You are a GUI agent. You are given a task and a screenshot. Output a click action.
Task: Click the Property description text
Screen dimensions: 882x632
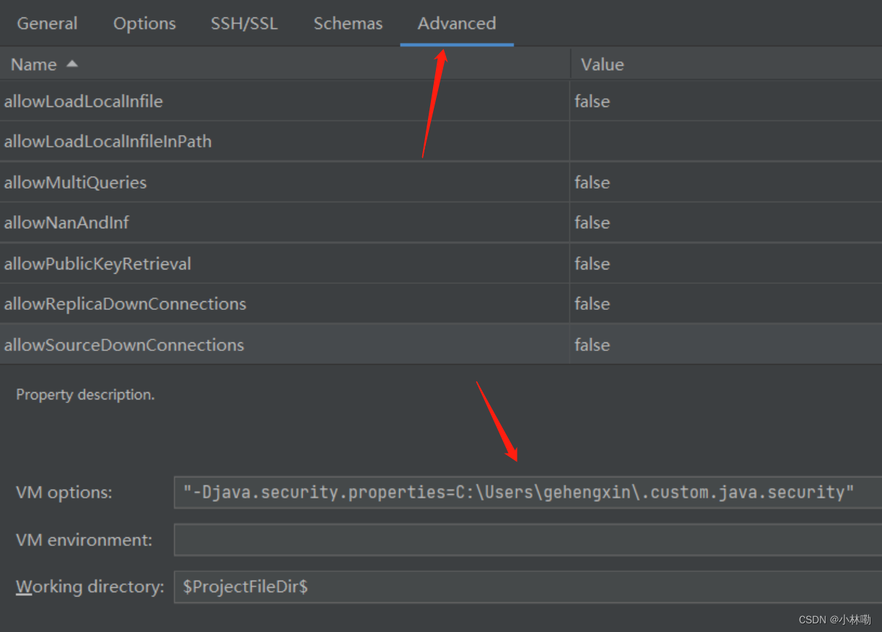(85, 395)
